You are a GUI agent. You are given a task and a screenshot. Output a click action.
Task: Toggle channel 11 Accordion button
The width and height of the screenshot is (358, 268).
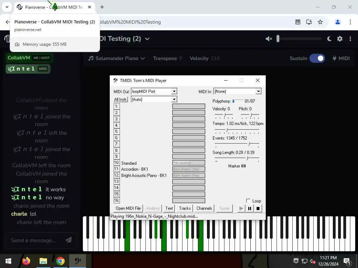coord(116,169)
